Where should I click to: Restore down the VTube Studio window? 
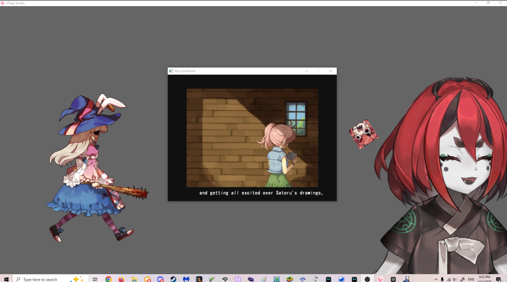pos(488,3)
